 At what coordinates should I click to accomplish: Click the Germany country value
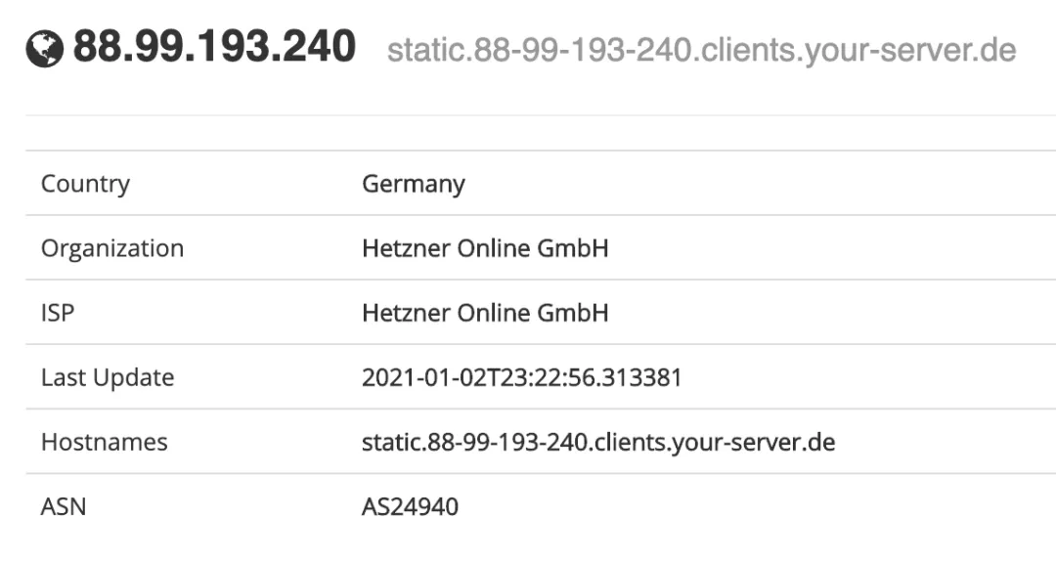pyautogui.click(x=414, y=184)
